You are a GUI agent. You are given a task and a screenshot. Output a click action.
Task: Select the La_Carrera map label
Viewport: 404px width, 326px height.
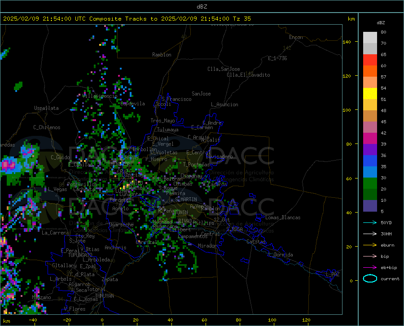(55, 233)
